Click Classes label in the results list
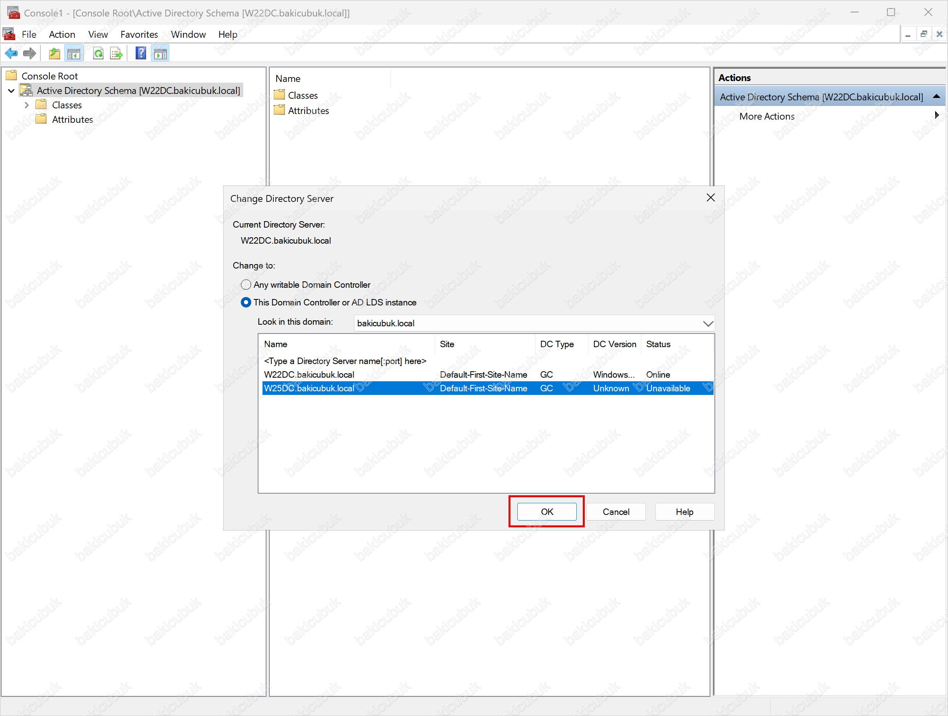948x716 pixels. click(x=303, y=95)
